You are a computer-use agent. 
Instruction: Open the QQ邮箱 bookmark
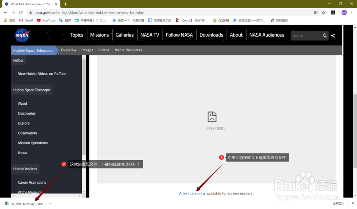click(x=221, y=20)
